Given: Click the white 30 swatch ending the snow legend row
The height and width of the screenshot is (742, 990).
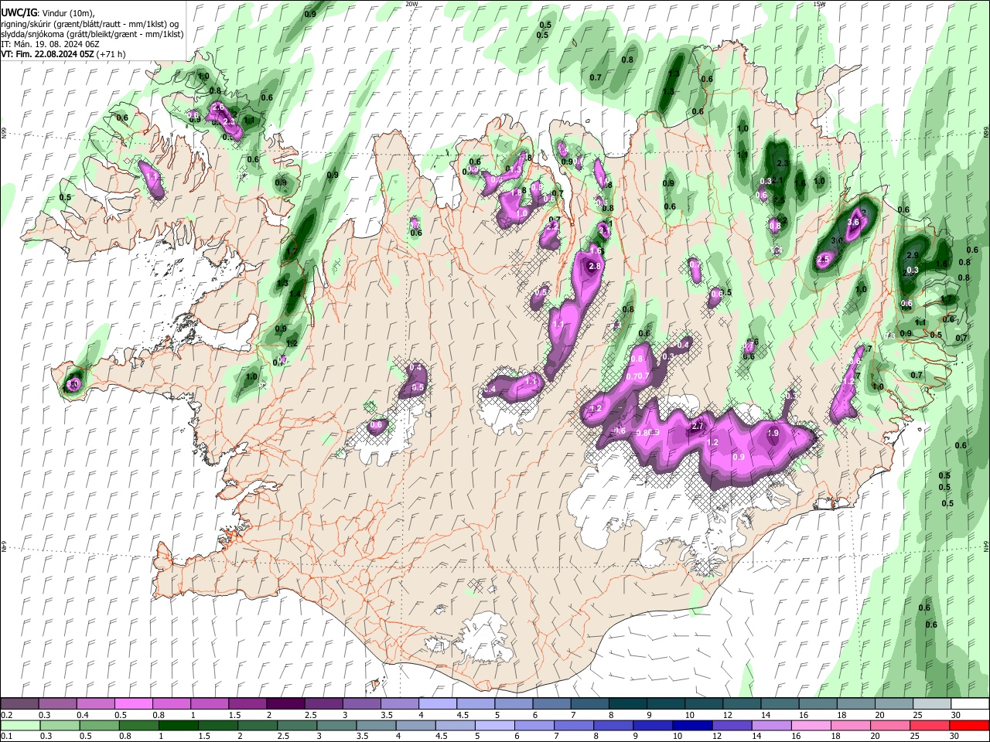Looking at the screenshot, I should coord(970,704).
